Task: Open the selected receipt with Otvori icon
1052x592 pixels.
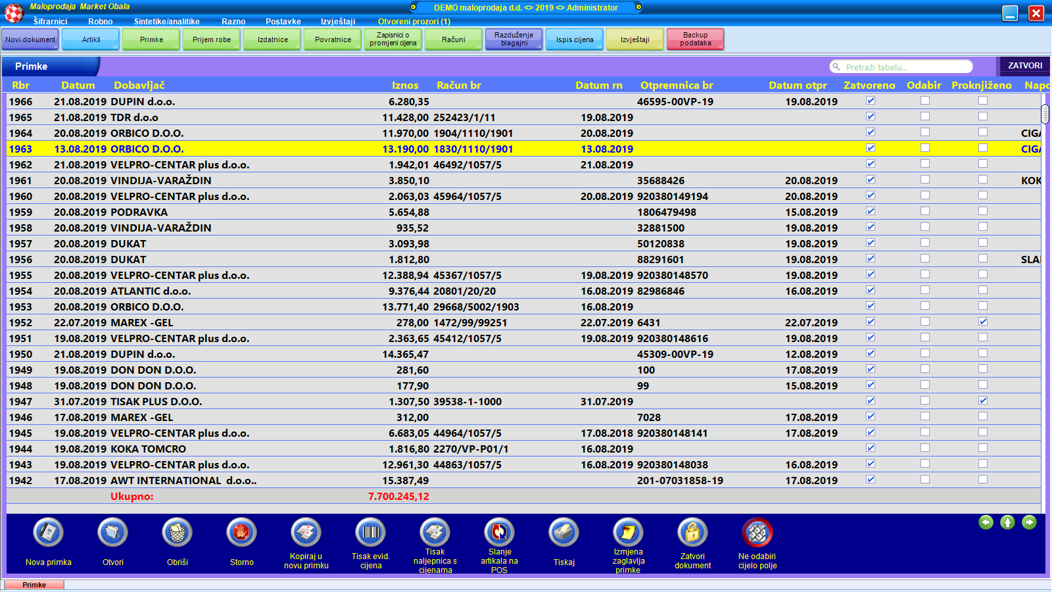Action: click(x=112, y=533)
